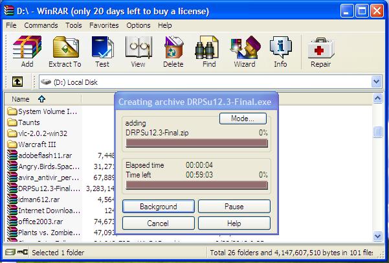Select the office2003.rar archive icon
389x263 pixels.
12,221
